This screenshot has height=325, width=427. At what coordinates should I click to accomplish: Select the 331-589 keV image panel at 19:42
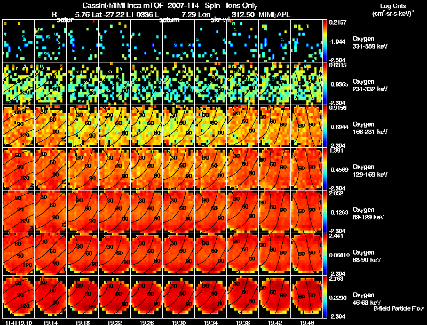tap(274, 41)
